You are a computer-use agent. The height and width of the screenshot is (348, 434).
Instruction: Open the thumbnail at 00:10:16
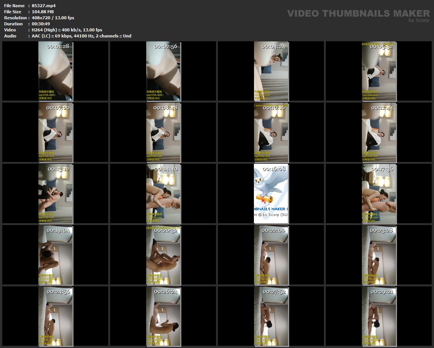click(x=271, y=132)
